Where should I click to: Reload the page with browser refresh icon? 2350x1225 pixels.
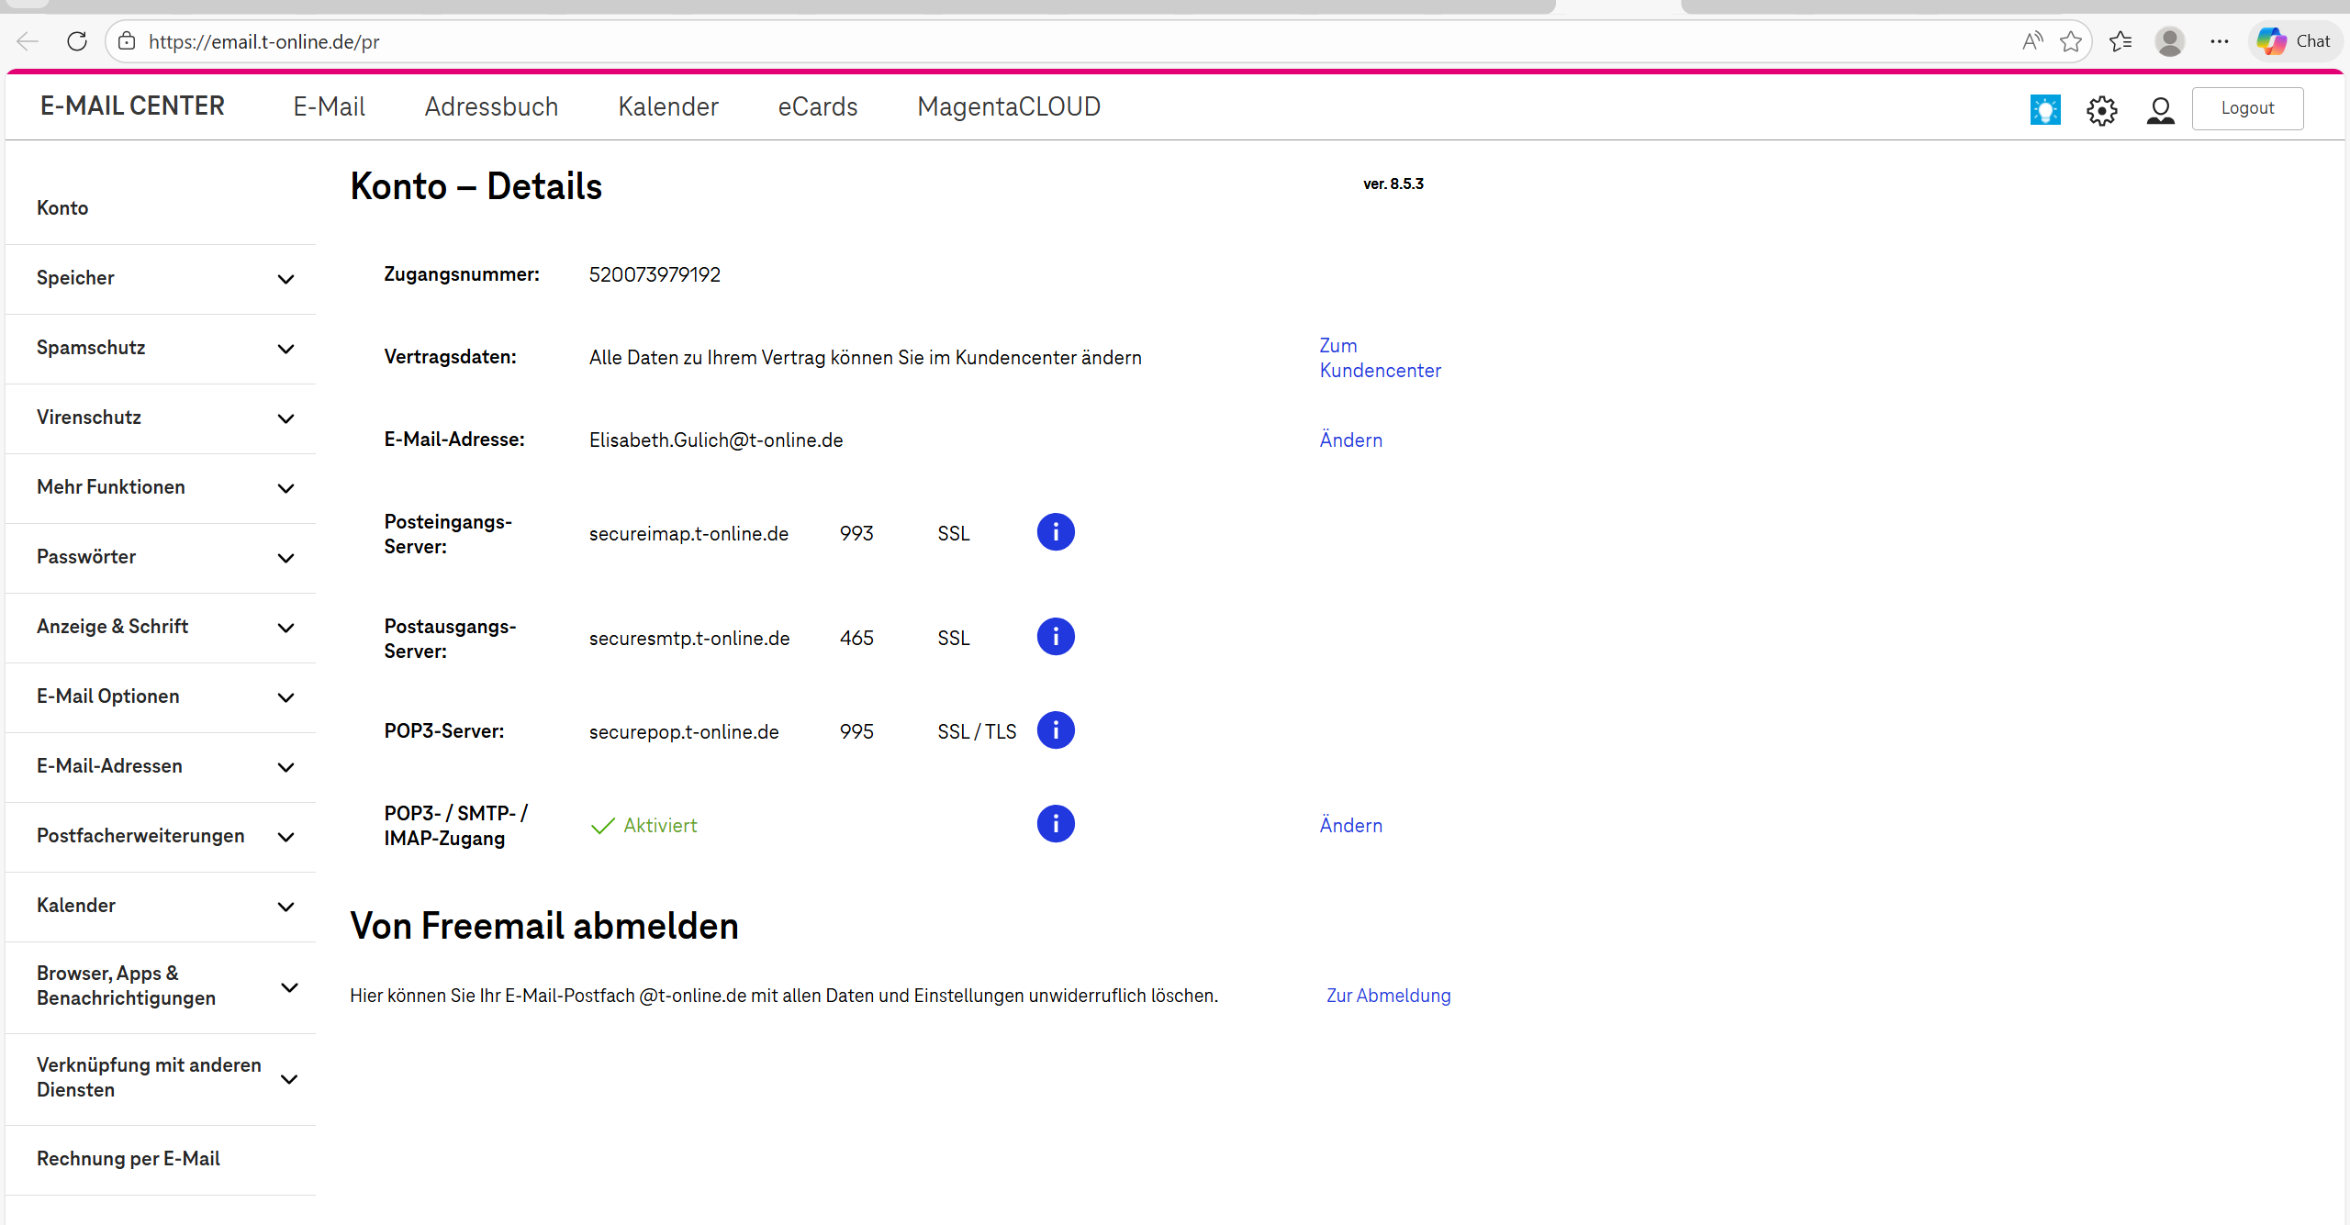pyautogui.click(x=77, y=41)
